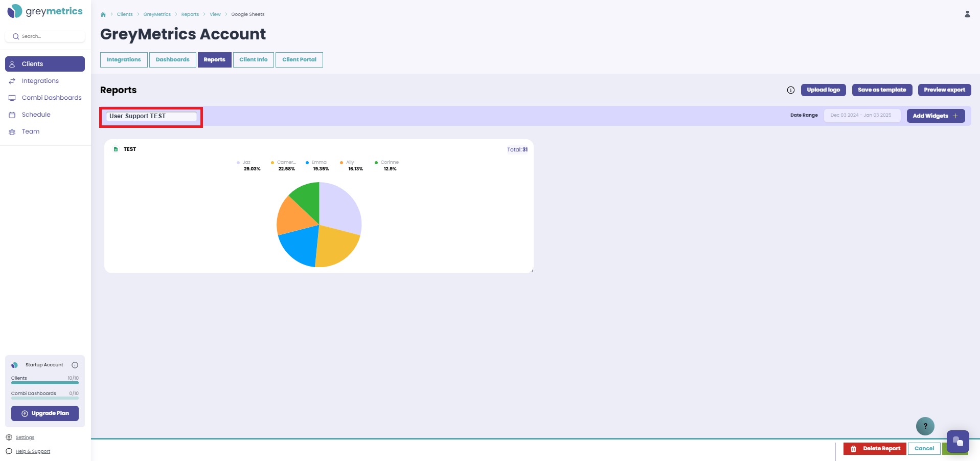Image resolution: width=980 pixels, height=461 pixels.
Task: Follow the Clients breadcrumb link
Action: pyautogui.click(x=125, y=14)
